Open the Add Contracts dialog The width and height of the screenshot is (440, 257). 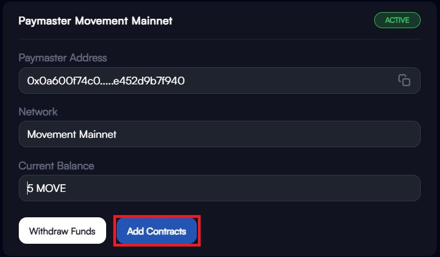tap(156, 231)
